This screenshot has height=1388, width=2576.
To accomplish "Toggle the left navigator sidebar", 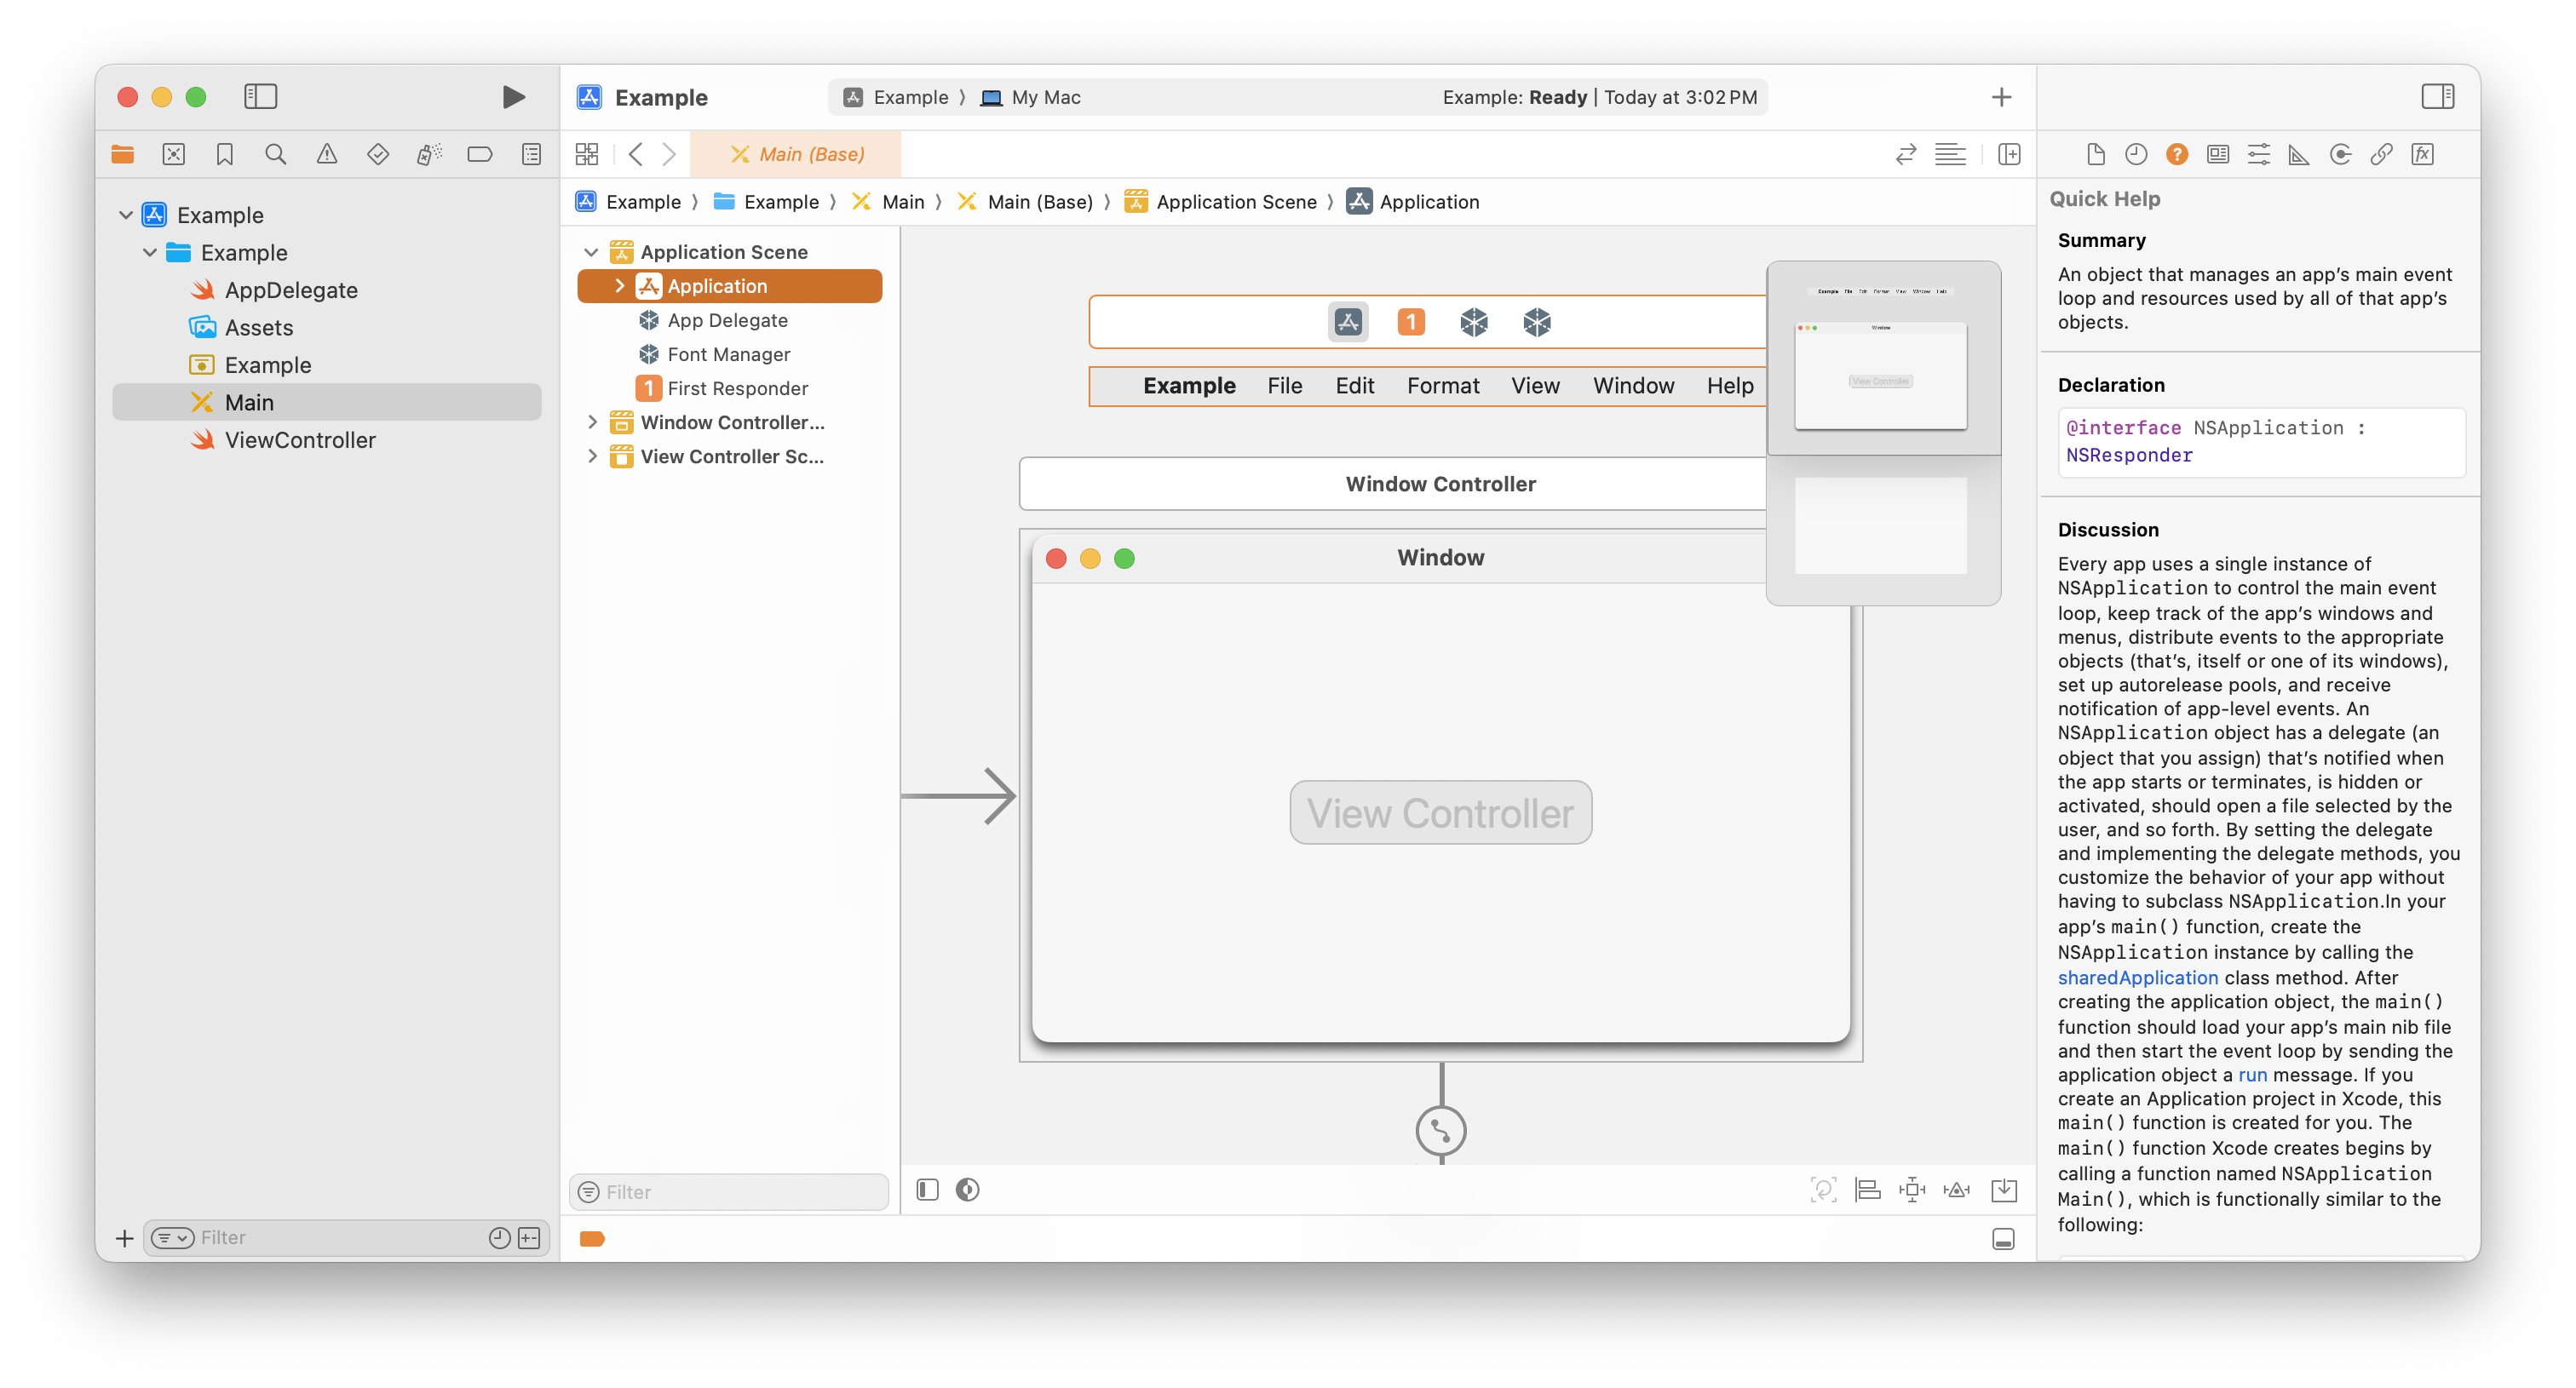I will 260,97.
